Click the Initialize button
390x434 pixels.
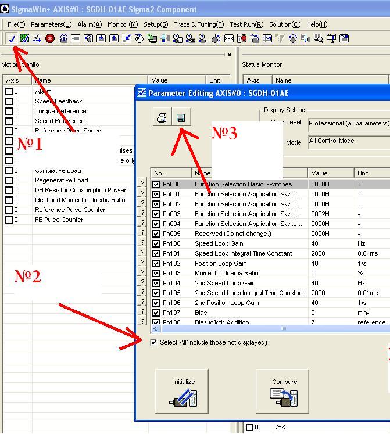tap(182, 391)
